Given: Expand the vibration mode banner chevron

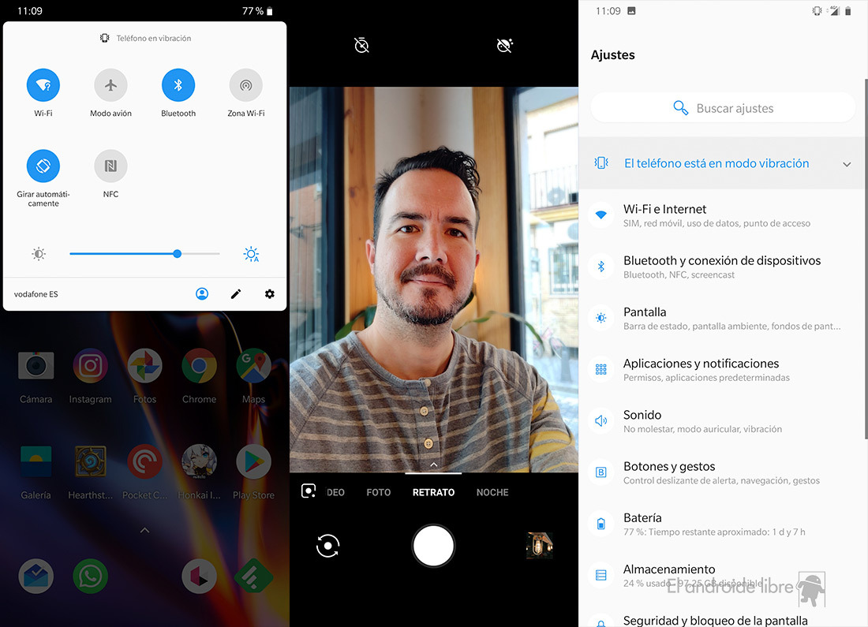Looking at the screenshot, I should (847, 164).
